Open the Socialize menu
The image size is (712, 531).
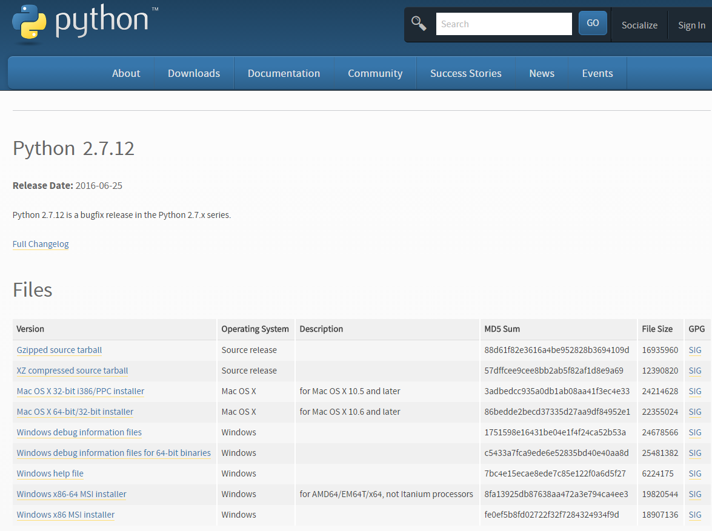click(639, 25)
